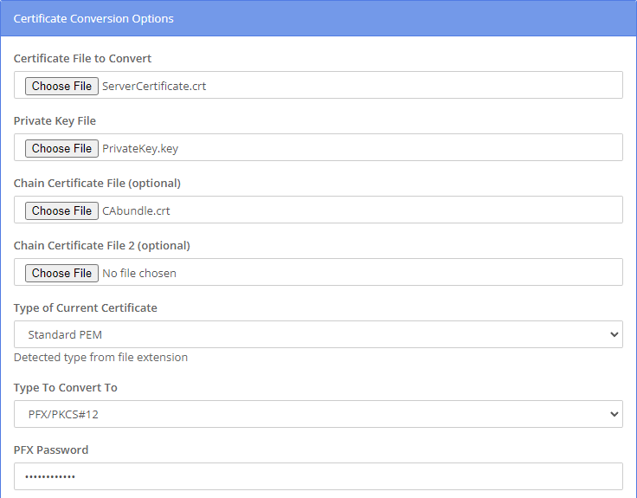Screen dimensions: 637x498
Task: Focus the PFX Password field
Action: point(318,476)
